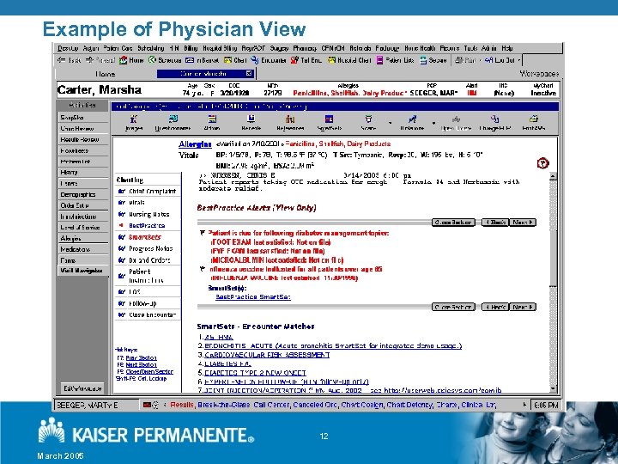This screenshot has width=618, height=464.
Task: Open Images in the activity toolbar
Action: tap(134, 119)
